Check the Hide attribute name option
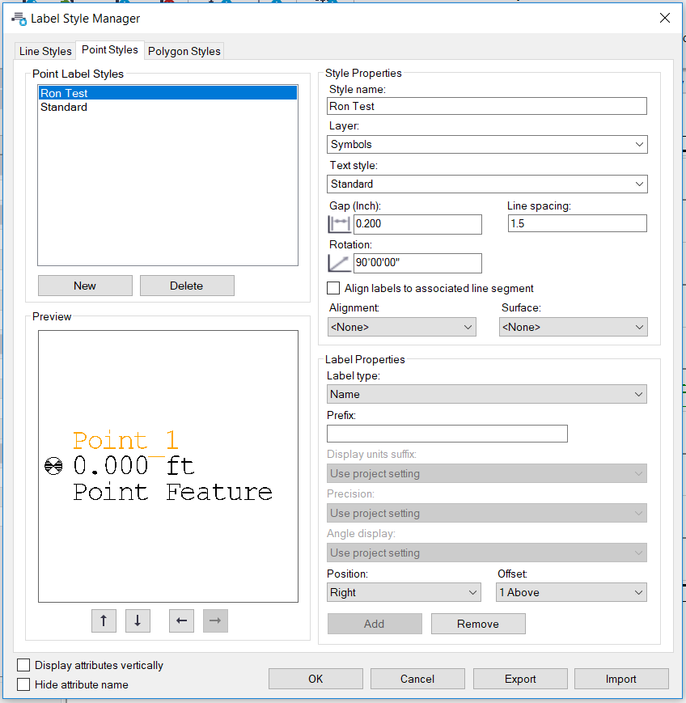This screenshot has width=686, height=703. point(23,684)
